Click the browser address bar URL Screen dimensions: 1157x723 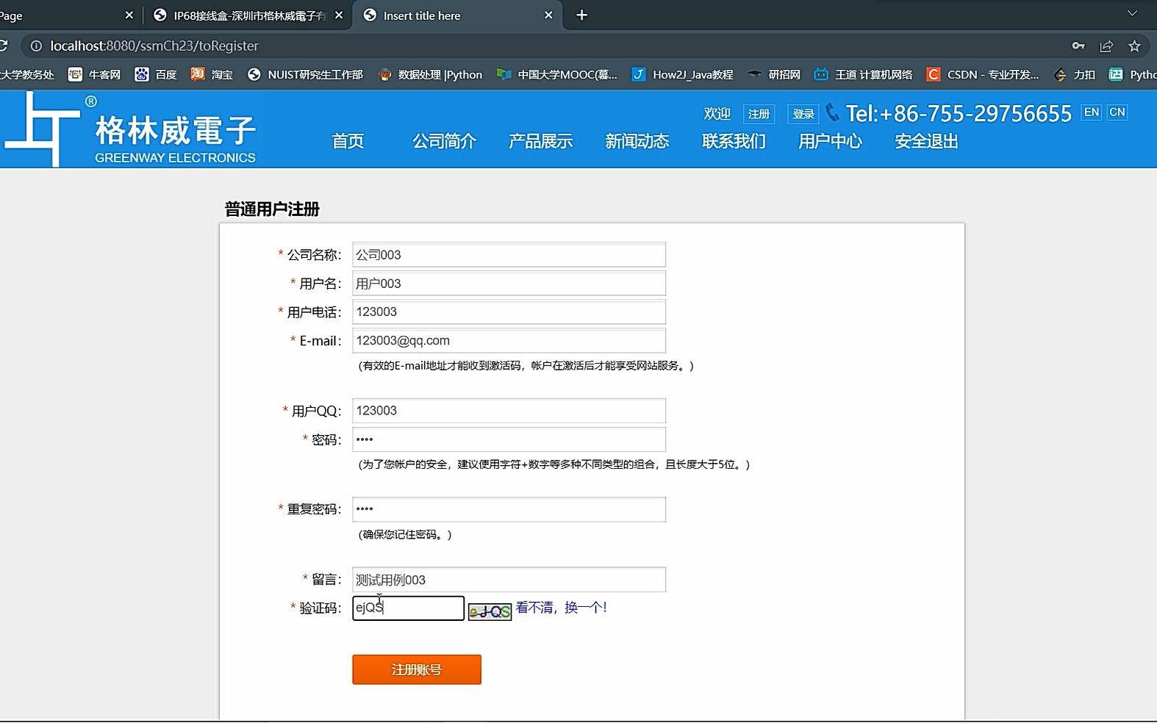click(x=154, y=46)
